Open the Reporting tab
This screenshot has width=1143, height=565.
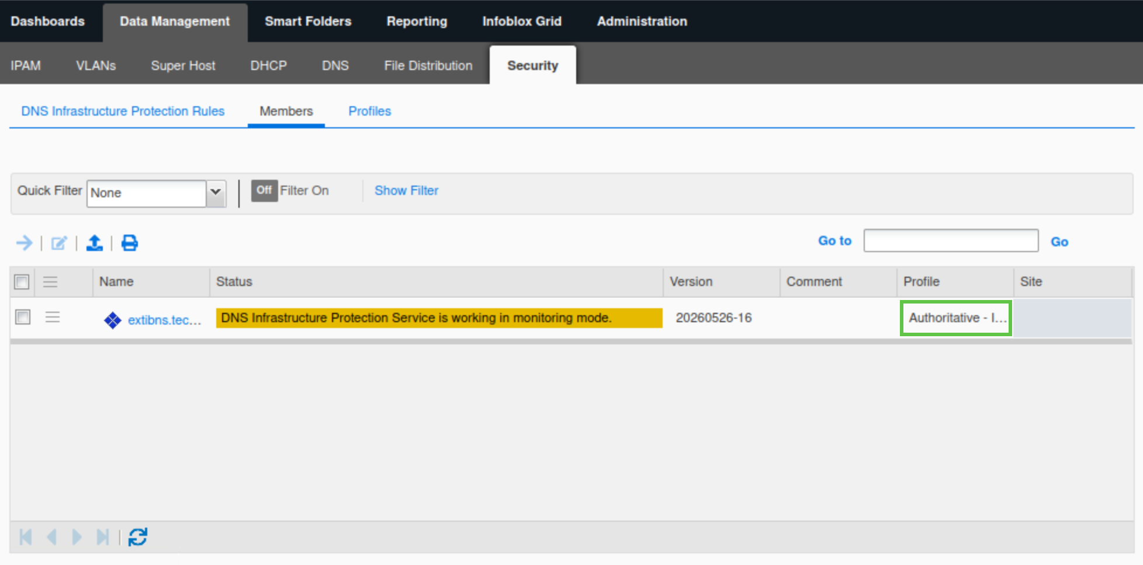417,21
